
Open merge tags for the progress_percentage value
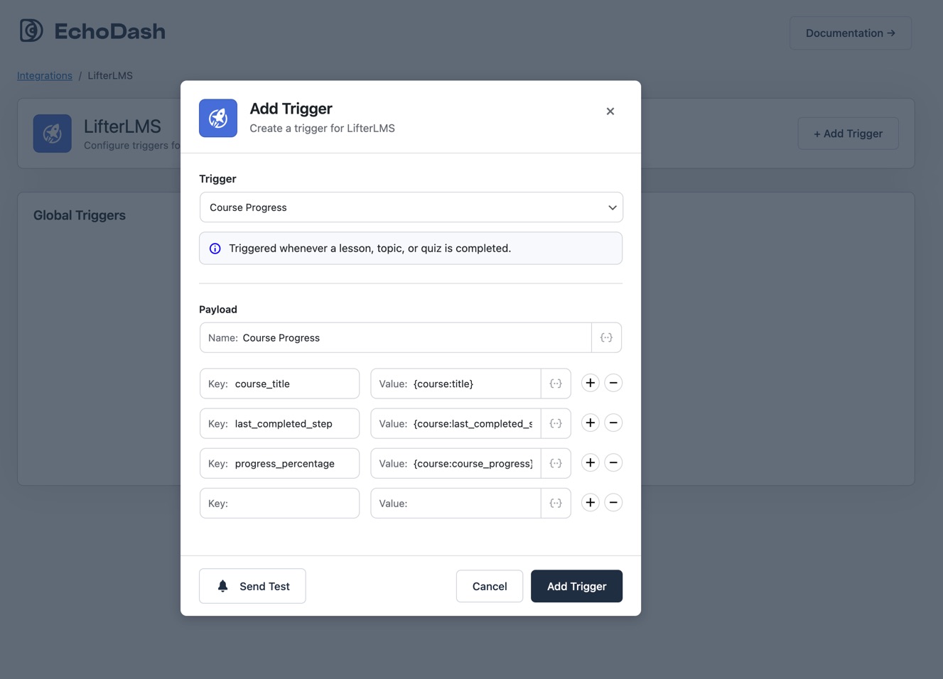click(556, 462)
